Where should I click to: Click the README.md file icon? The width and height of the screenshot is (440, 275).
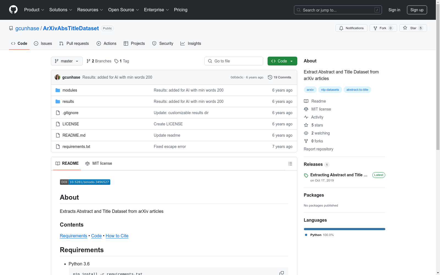[58, 135]
